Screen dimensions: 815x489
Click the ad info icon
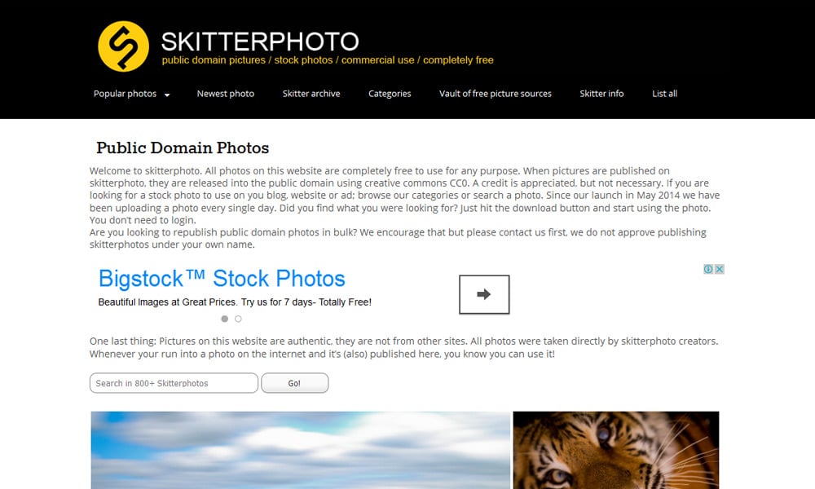tap(708, 269)
